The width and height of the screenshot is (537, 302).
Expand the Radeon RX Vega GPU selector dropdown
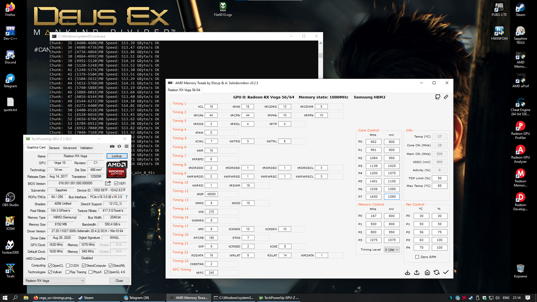55,280
